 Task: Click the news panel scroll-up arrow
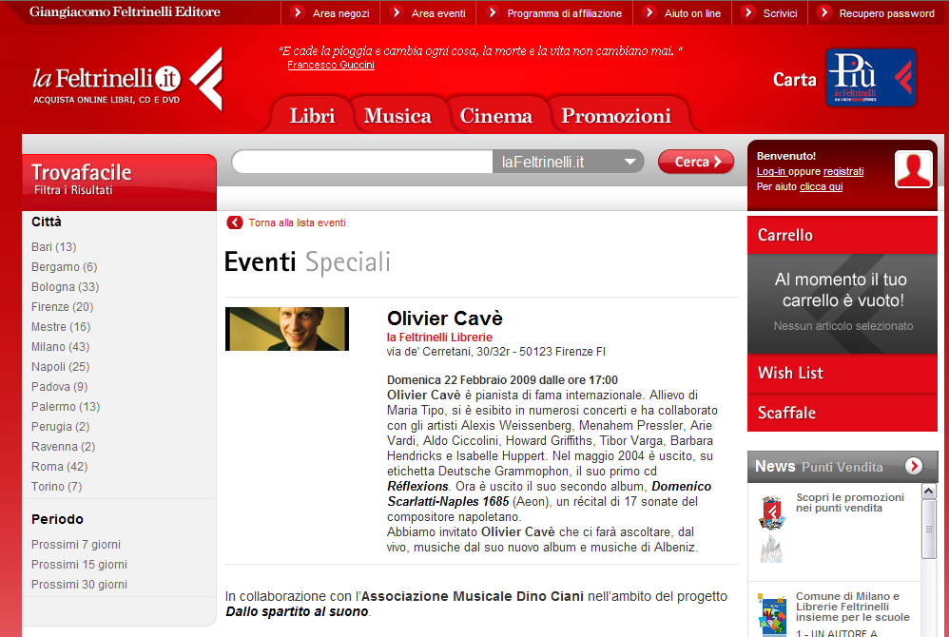[x=928, y=492]
